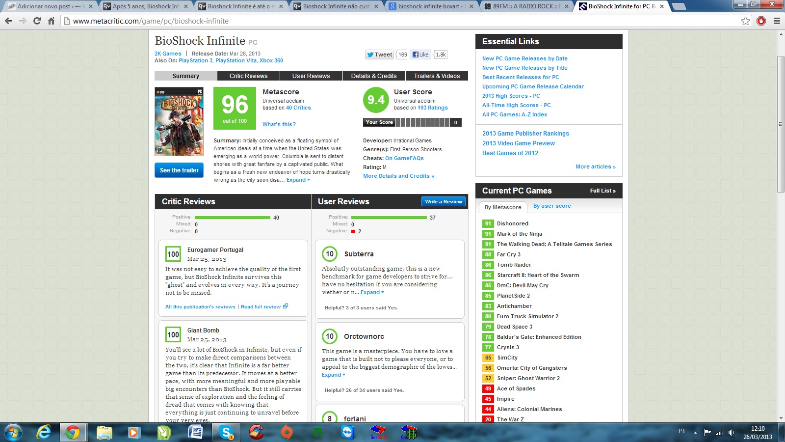Click the Facebook Like button
The width and height of the screenshot is (785, 442).
tap(420, 55)
